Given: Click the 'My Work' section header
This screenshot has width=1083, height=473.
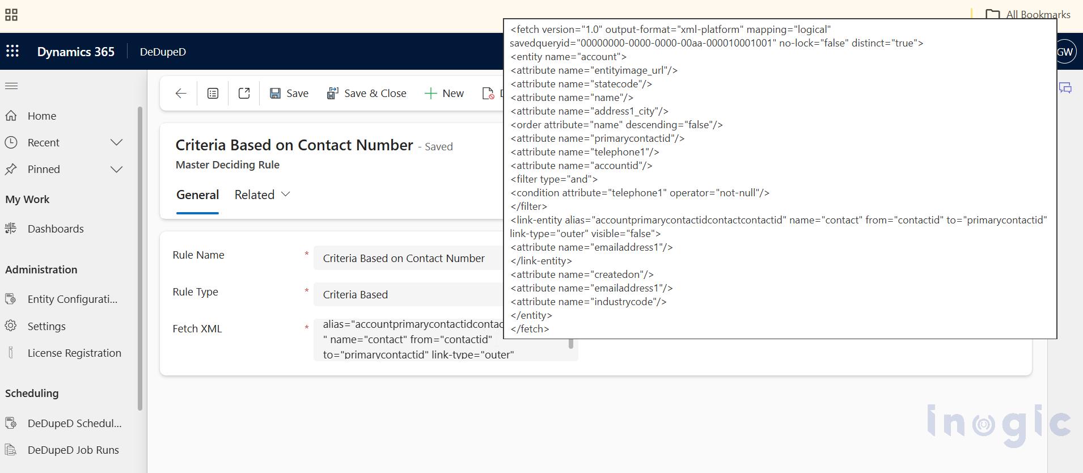Looking at the screenshot, I should 27,200.
